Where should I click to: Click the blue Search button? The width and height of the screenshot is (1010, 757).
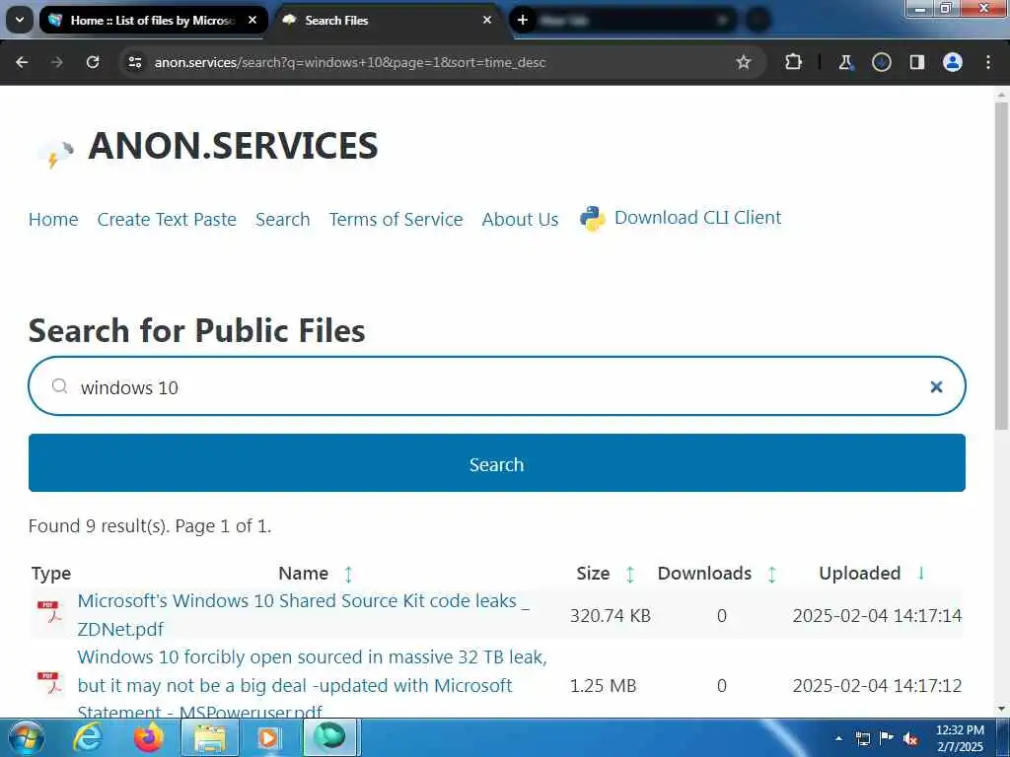coord(497,463)
